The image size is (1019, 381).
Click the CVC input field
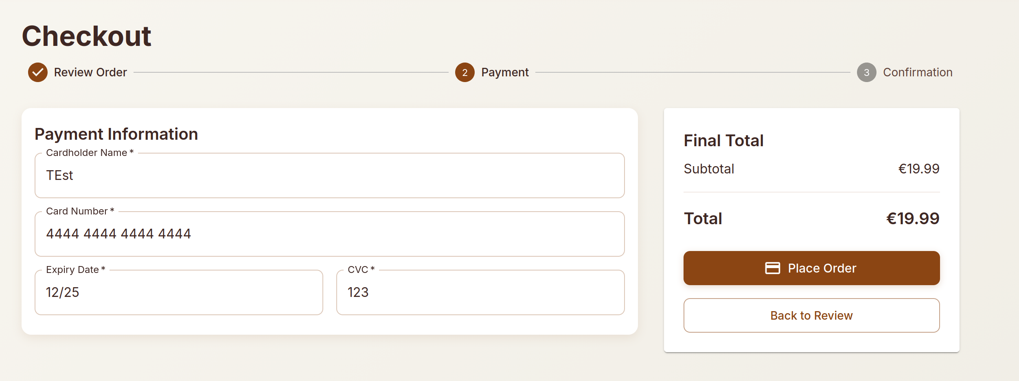[480, 292]
